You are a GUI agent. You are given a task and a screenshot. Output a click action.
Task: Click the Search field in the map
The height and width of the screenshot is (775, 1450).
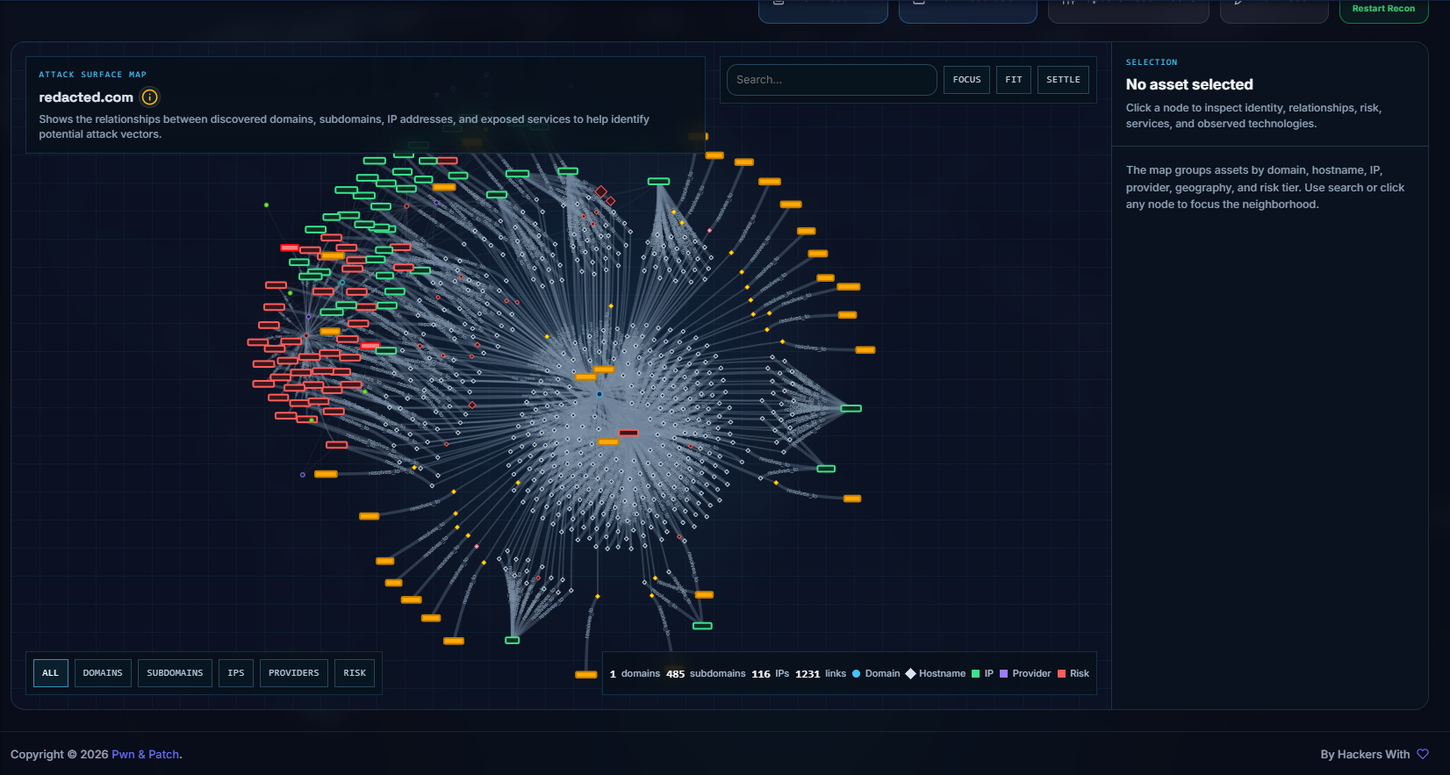click(x=831, y=80)
